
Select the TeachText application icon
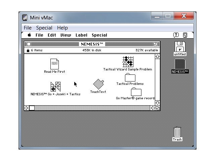click(98, 84)
